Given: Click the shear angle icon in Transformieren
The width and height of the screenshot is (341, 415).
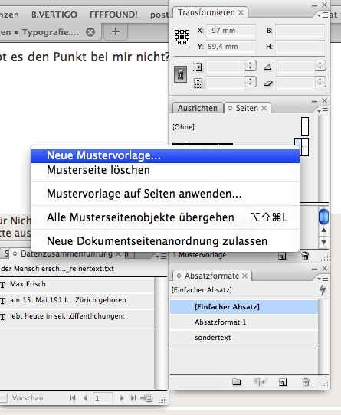Looking at the screenshot, I should coord(268,83).
